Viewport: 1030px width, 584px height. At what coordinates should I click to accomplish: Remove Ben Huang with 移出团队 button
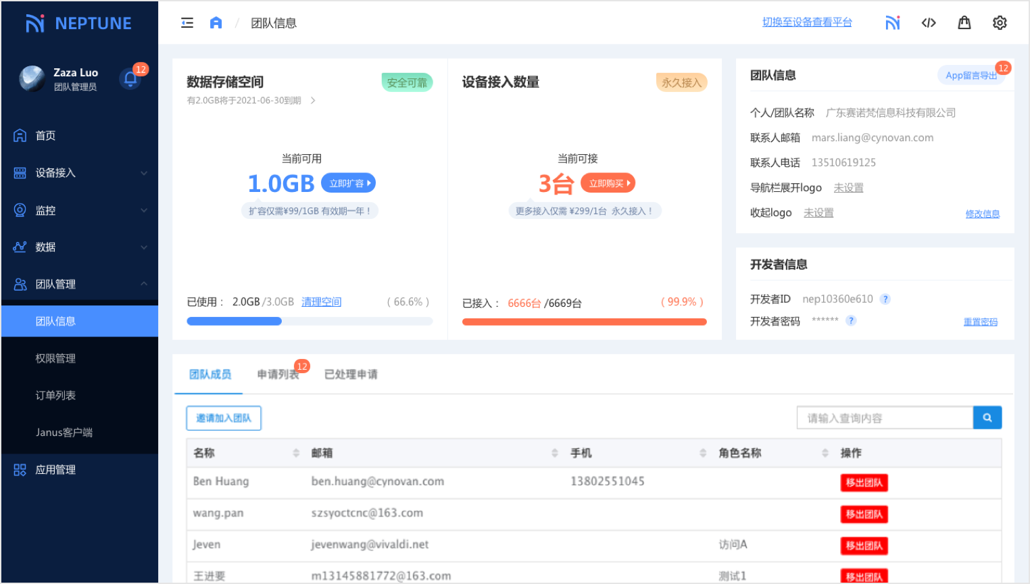click(864, 483)
